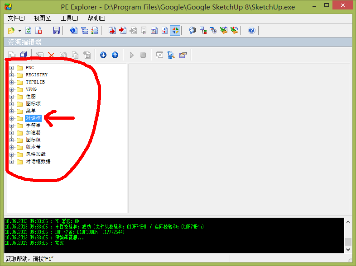This screenshot has height=266, width=356.
Task: Expand the VPNG folder node
Action: (11, 89)
